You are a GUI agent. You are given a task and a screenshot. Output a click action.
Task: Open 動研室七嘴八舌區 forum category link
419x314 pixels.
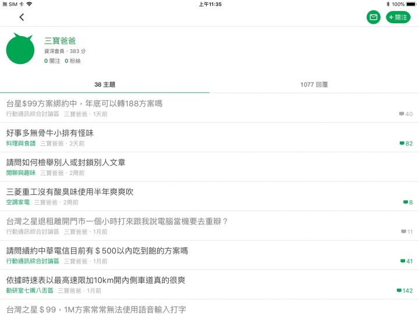(x=30, y=291)
